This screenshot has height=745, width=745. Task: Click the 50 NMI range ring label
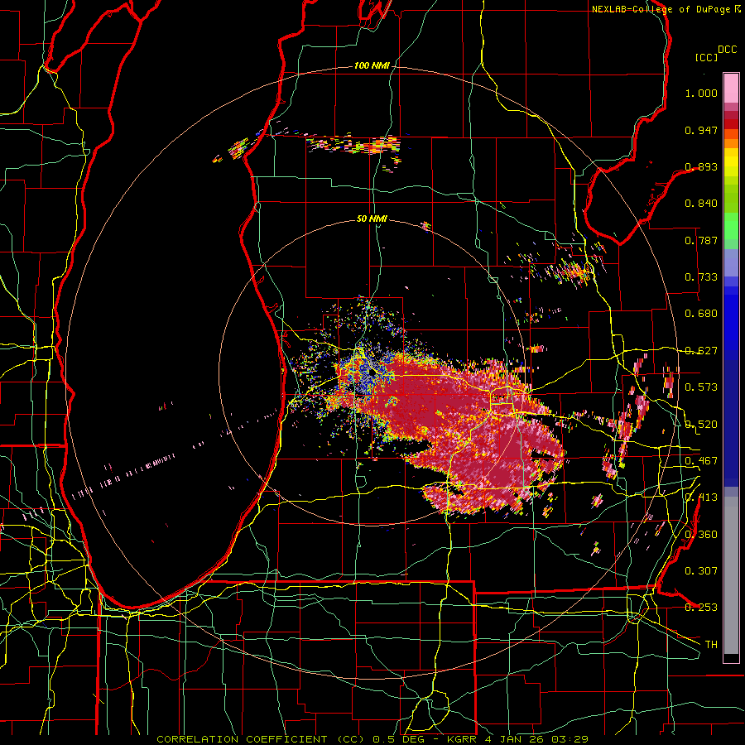pos(372,219)
